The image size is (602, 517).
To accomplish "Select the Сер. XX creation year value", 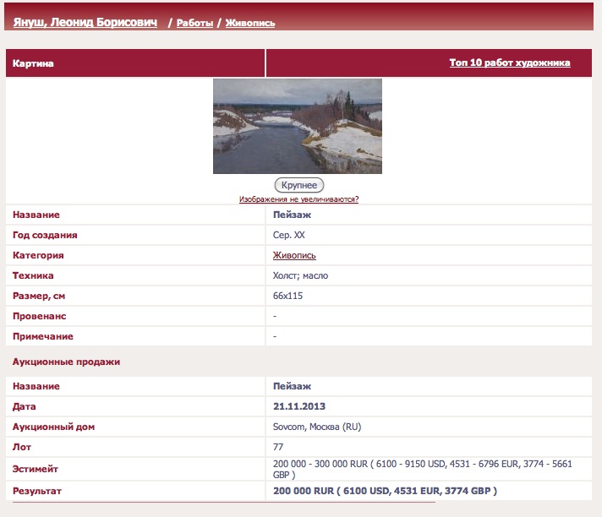I will click(288, 235).
